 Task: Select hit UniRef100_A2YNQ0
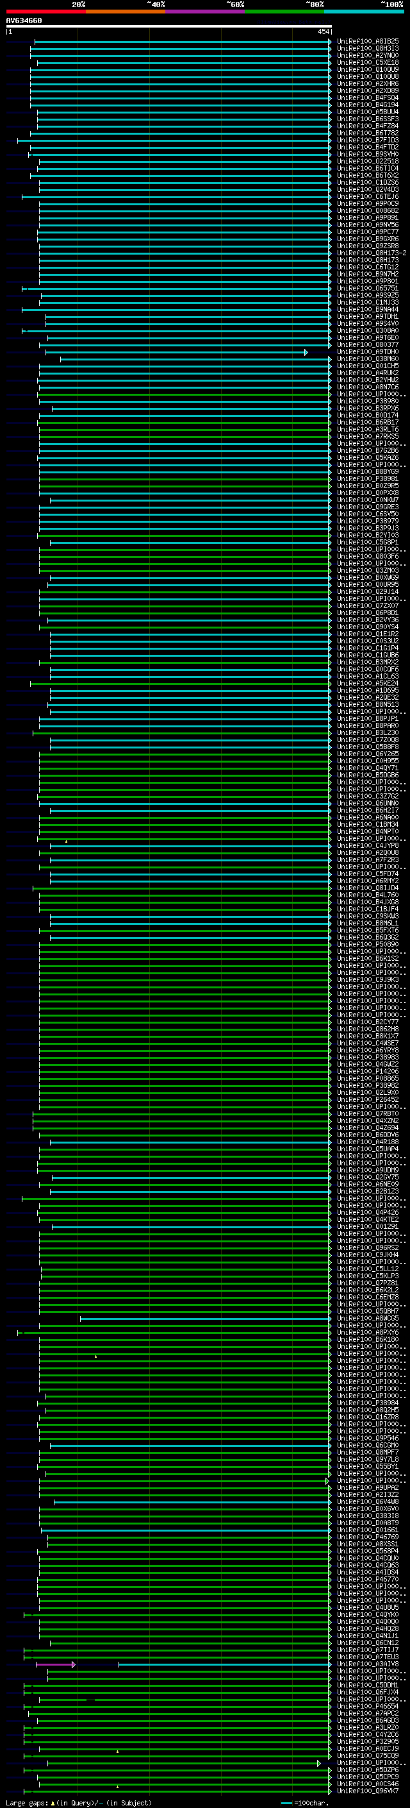(x=368, y=55)
